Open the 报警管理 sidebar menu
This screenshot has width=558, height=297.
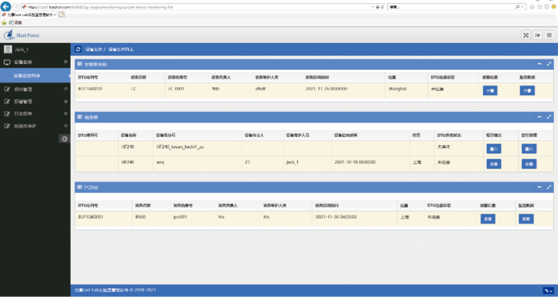click(35, 102)
